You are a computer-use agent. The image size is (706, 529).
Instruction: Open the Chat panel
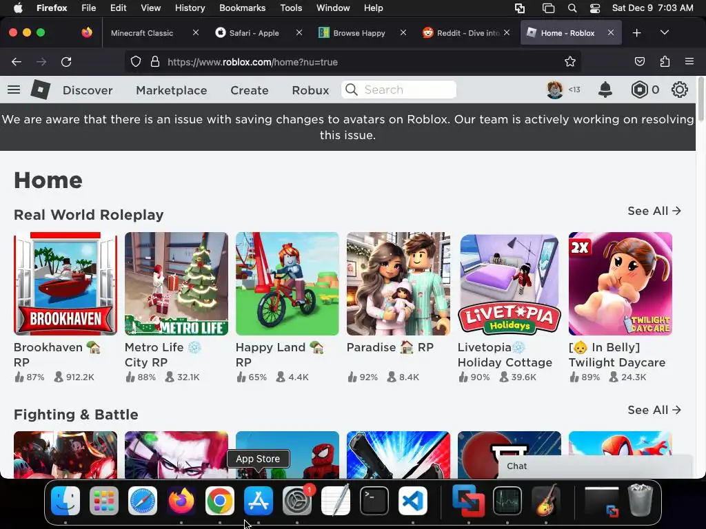[595, 466]
